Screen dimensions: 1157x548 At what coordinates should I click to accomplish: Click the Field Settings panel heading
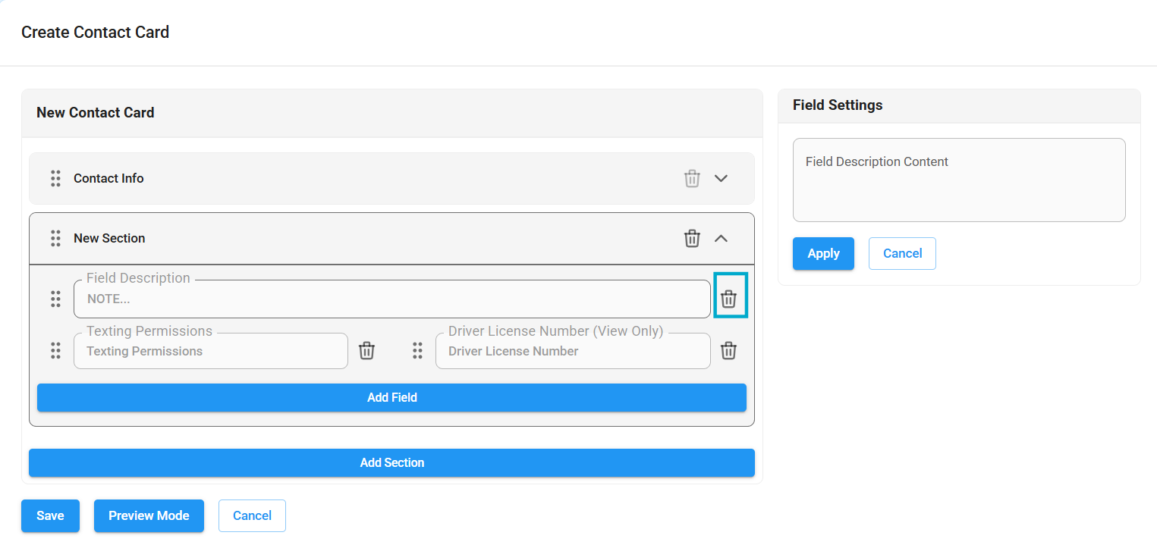838,105
